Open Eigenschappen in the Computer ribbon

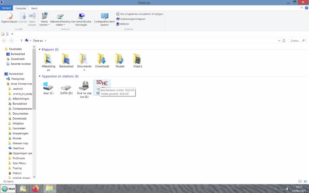[9, 18]
